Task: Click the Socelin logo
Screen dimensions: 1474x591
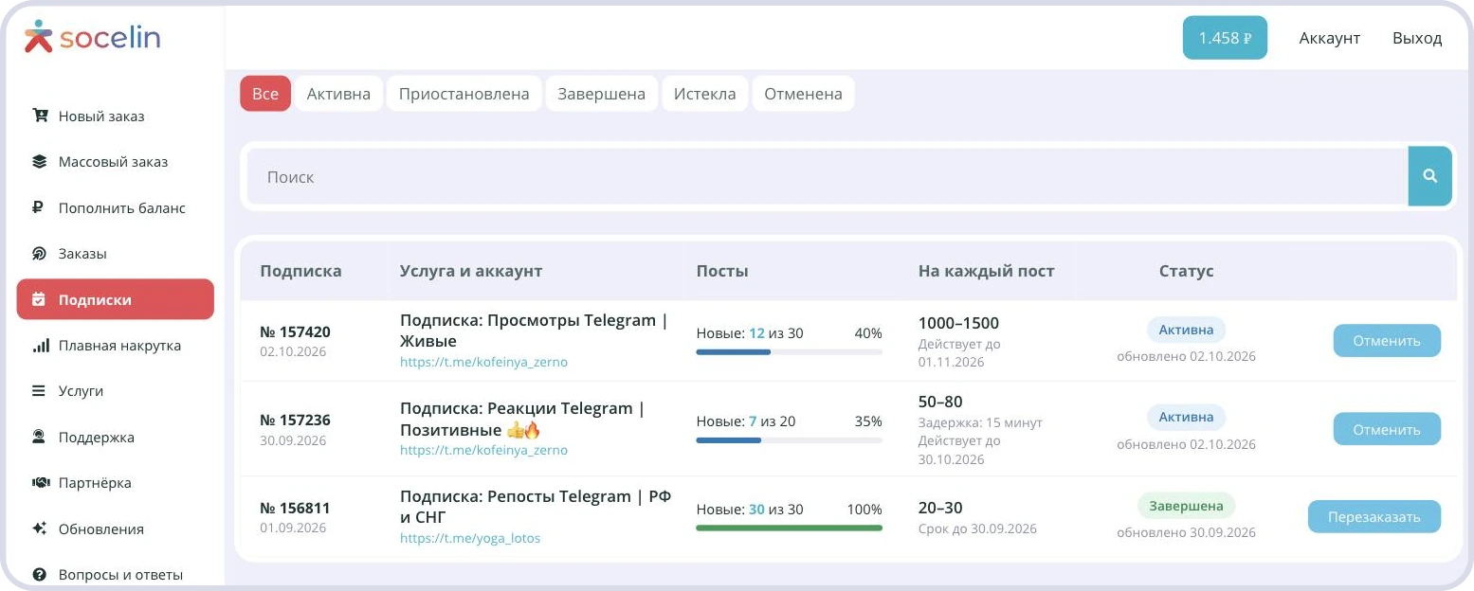Action: coord(92,38)
